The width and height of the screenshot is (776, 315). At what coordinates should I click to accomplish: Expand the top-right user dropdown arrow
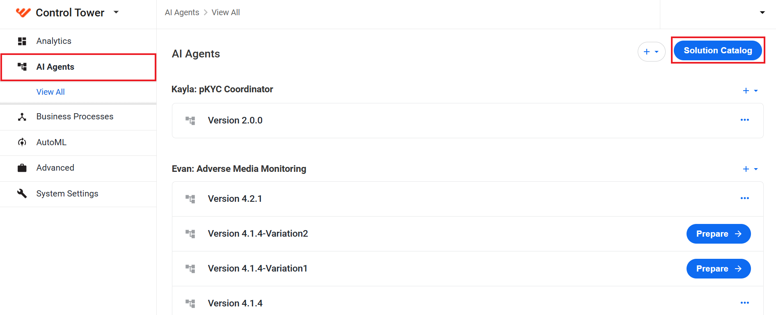click(762, 12)
